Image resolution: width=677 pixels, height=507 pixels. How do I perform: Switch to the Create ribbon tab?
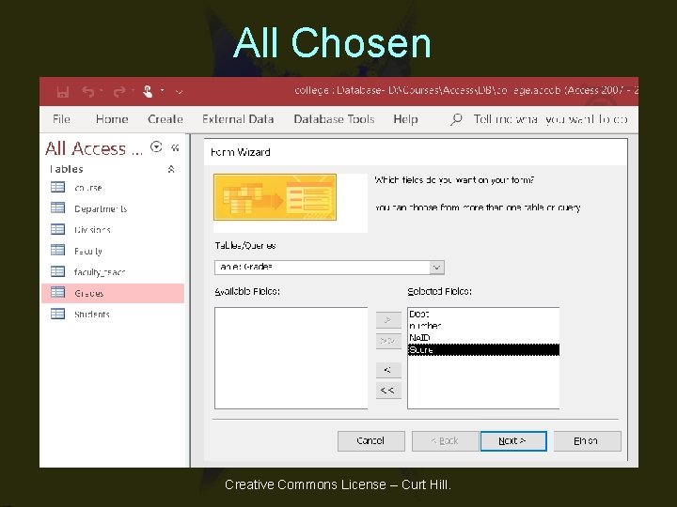pos(165,119)
